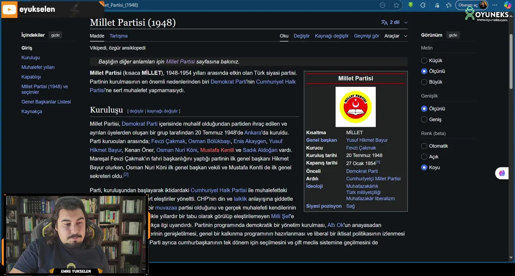Image resolution: width=515 pixels, height=276 pixels.
Task: Open Fevzi Çakmak link in infobox
Action: pyautogui.click(x=361, y=148)
